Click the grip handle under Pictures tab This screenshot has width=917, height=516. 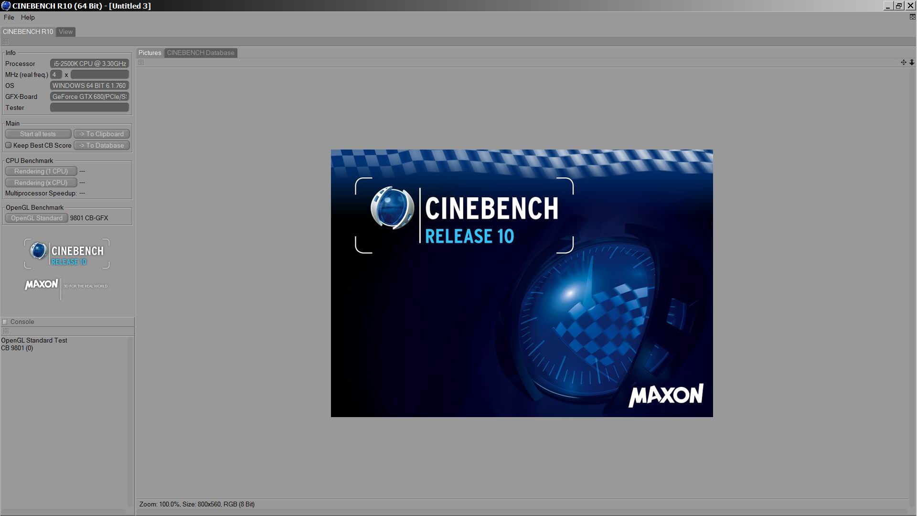click(141, 63)
